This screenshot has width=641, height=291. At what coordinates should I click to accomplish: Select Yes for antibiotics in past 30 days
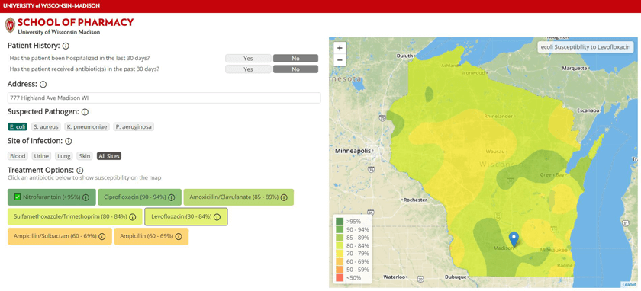coord(248,69)
